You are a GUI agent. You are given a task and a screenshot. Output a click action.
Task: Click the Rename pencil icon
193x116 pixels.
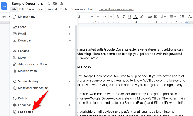(15, 51)
